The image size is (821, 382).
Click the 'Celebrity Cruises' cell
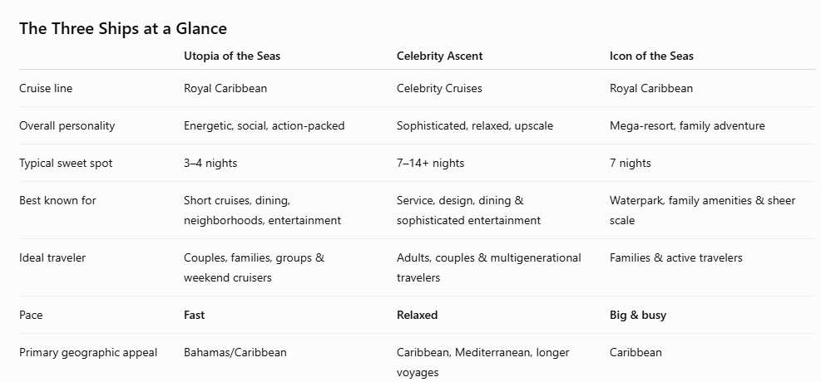[x=439, y=88]
